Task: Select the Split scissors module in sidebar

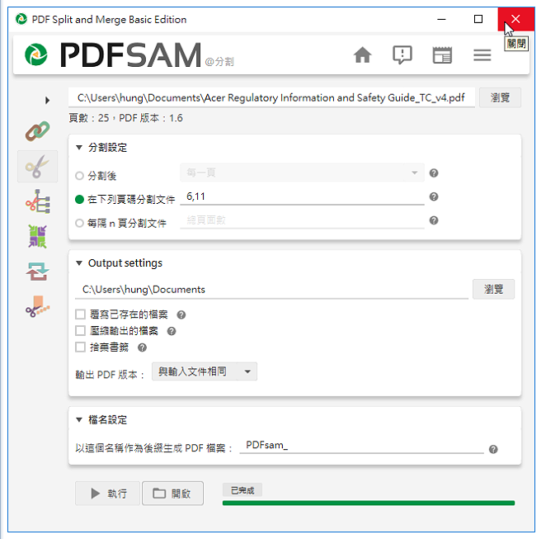Action: [x=37, y=167]
